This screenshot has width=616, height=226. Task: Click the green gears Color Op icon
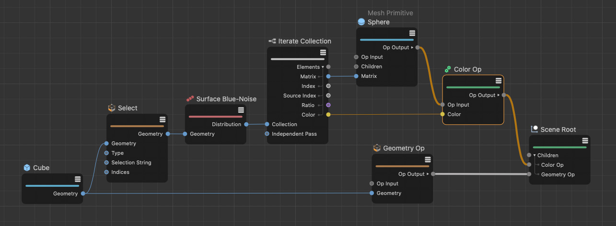(x=448, y=69)
